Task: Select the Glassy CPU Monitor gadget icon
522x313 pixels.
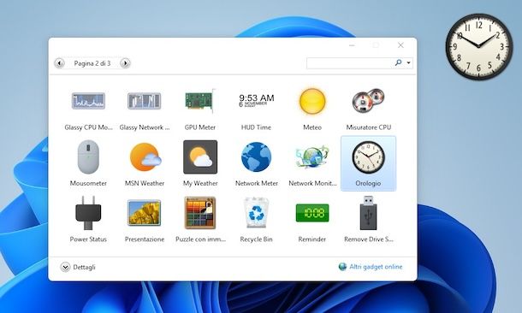Action: point(88,101)
